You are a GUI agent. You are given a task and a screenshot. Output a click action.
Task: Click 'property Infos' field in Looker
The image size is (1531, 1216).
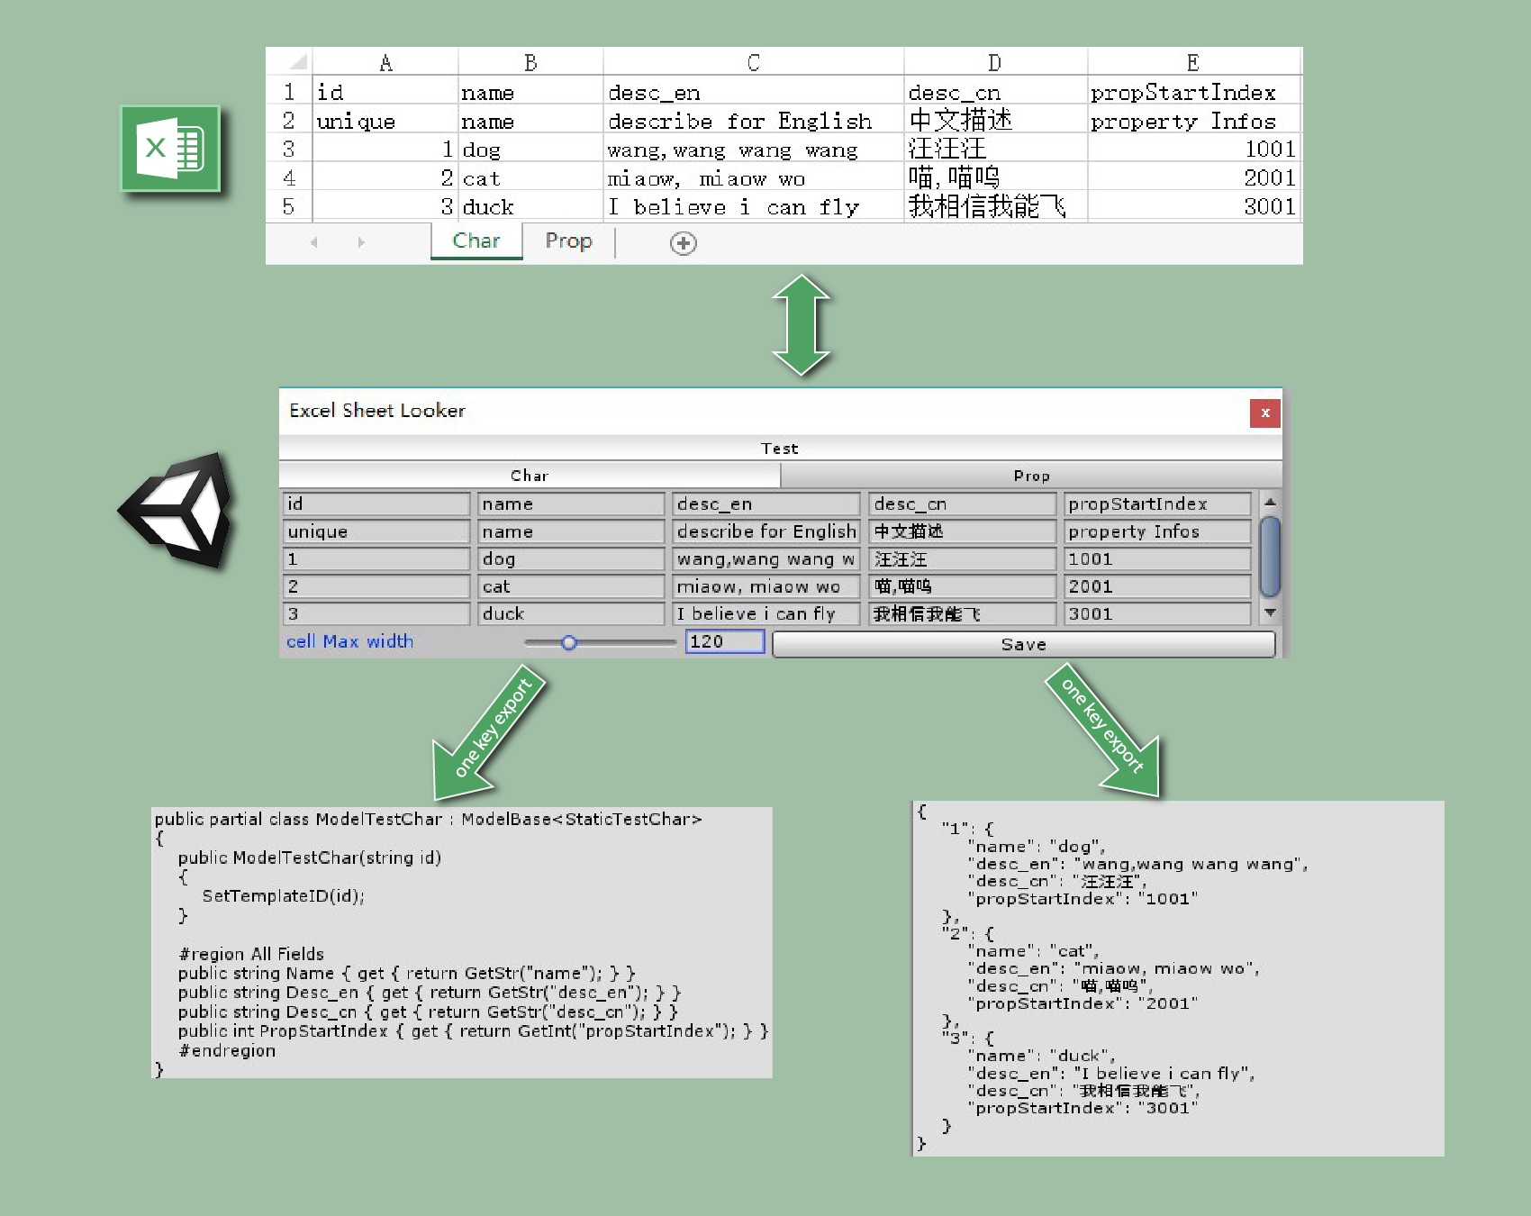click(1157, 531)
